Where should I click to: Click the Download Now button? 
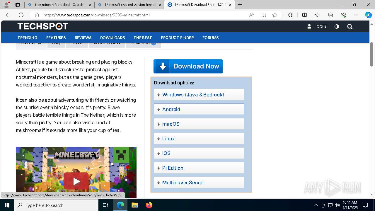(x=188, y=66)
